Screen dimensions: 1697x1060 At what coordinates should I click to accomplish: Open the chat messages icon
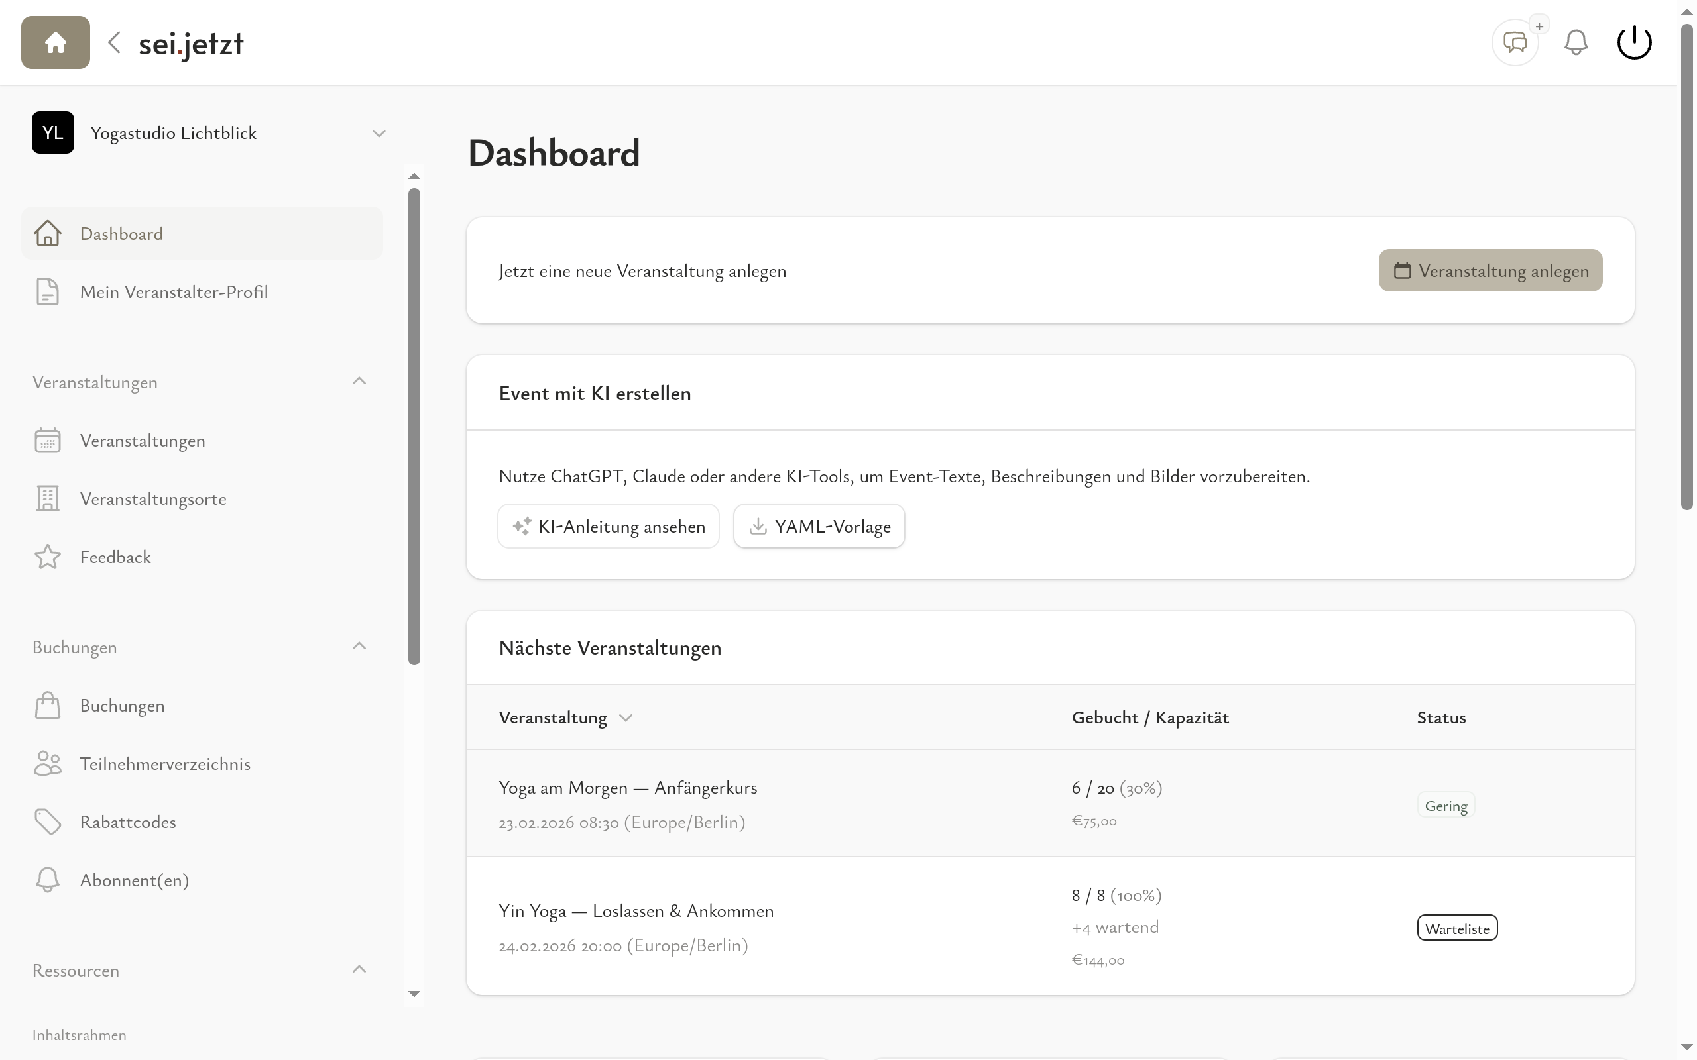click(x=1515, y=43)
